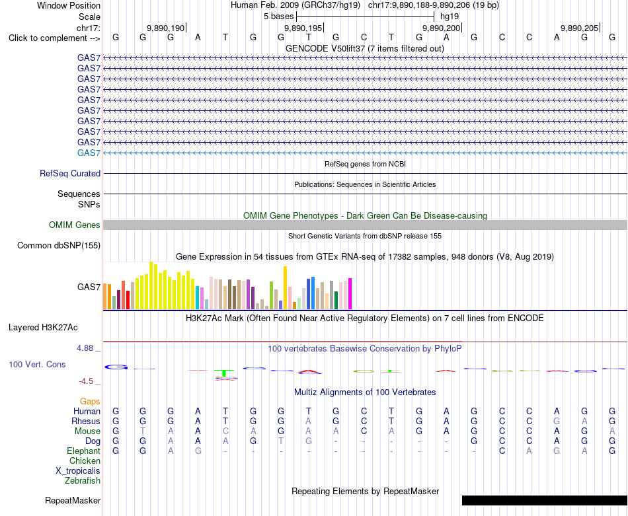This screenshot has height=516, width=628.
Task: Click the orange Gaps label
Action: [90, 401]
